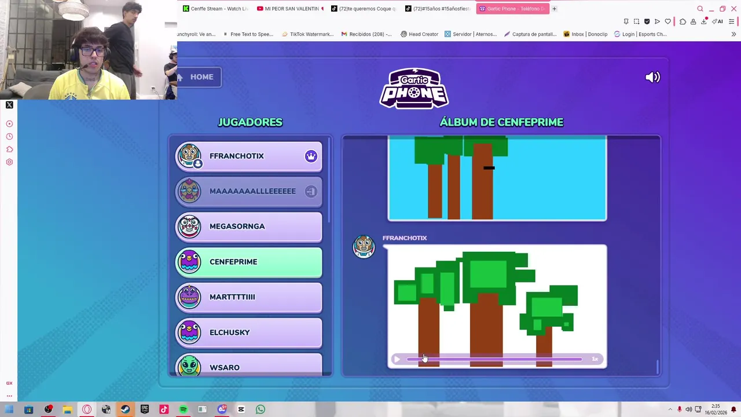The image size is (741, 417).
Task: Choose MARTTTTIIII from the players list
Action: [249, 298]
